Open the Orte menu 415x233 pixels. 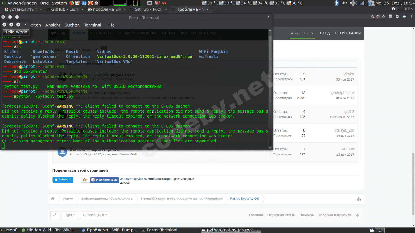click(44, 3)
